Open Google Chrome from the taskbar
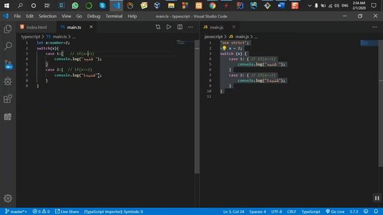 point(212,5)
